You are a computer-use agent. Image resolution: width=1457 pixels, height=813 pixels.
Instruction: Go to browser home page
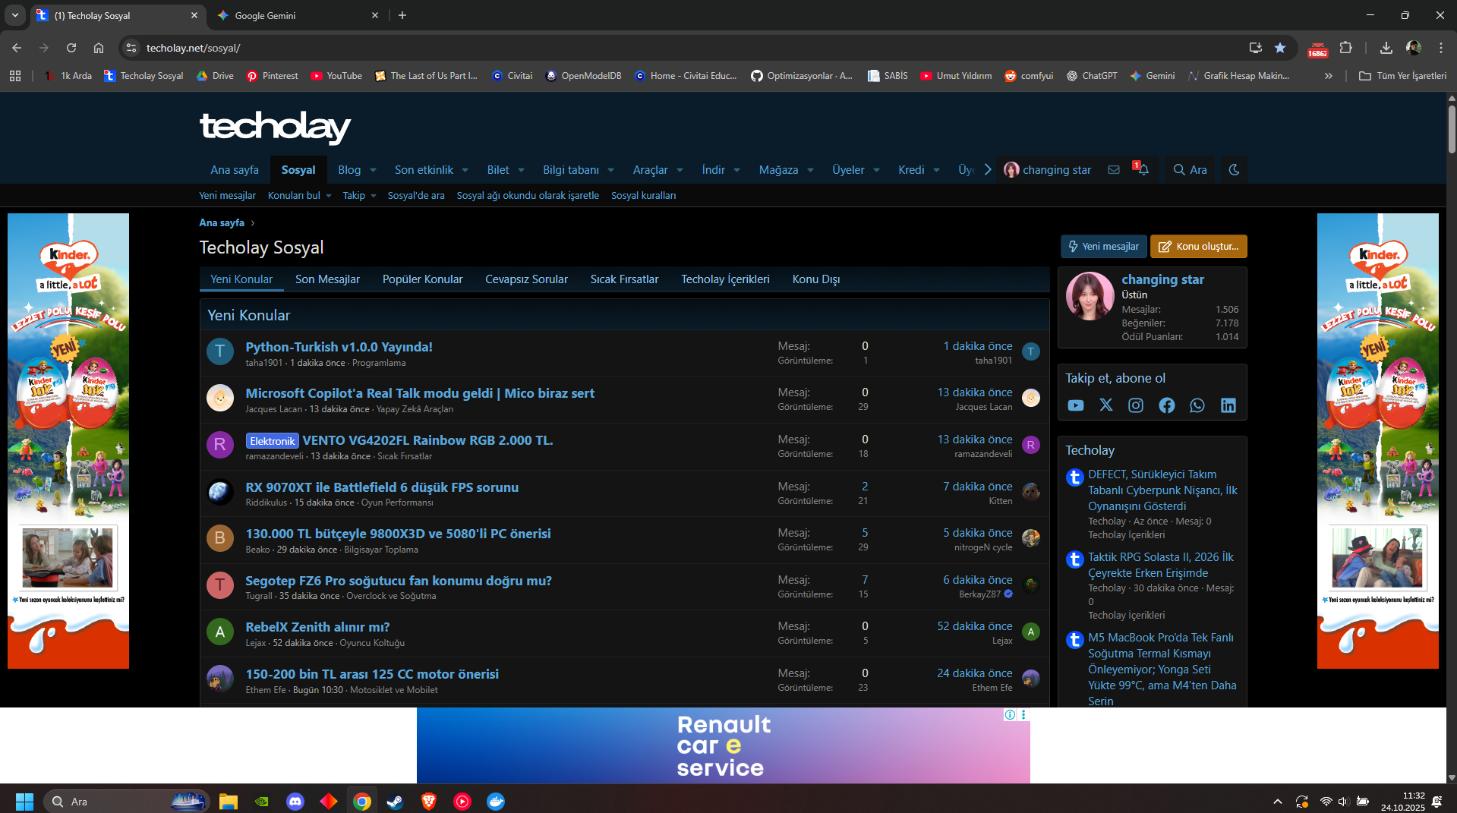(x=99, y=48)
